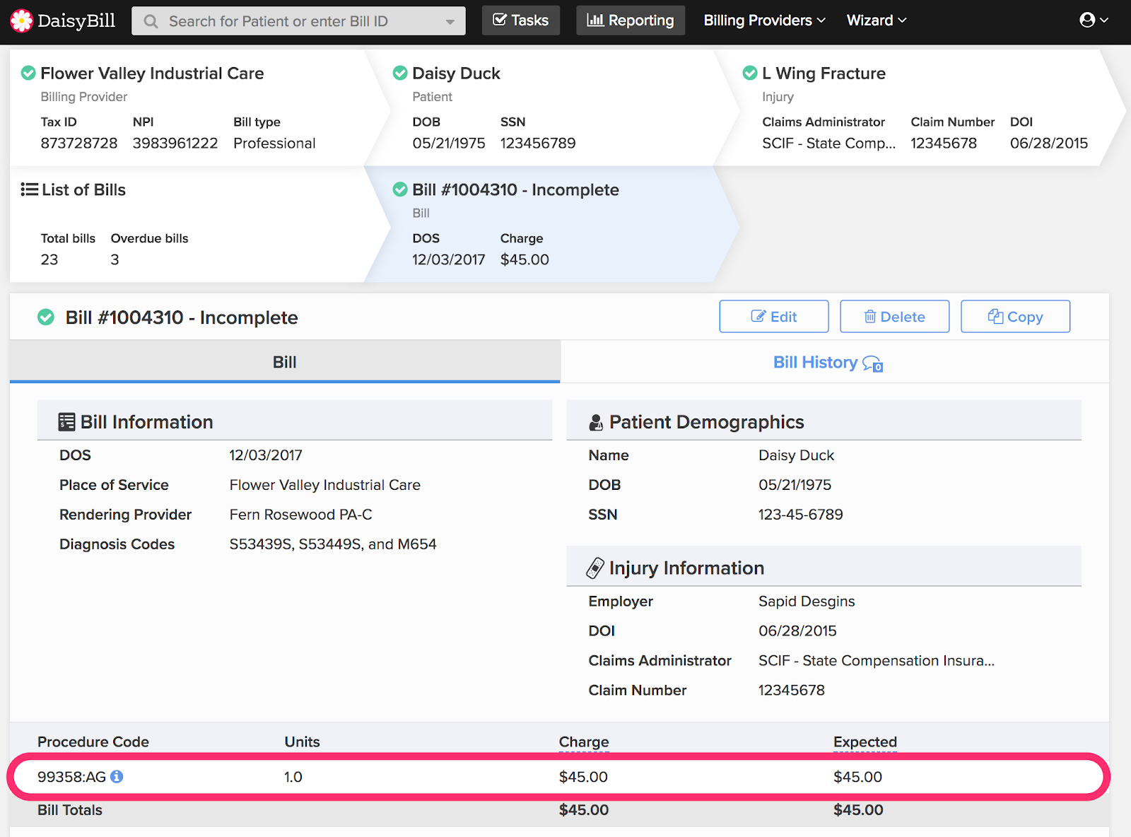Screen dimensions: 1131x837
Task: Click the green check beside L Wing Fracture
Action: coord(750,73)
